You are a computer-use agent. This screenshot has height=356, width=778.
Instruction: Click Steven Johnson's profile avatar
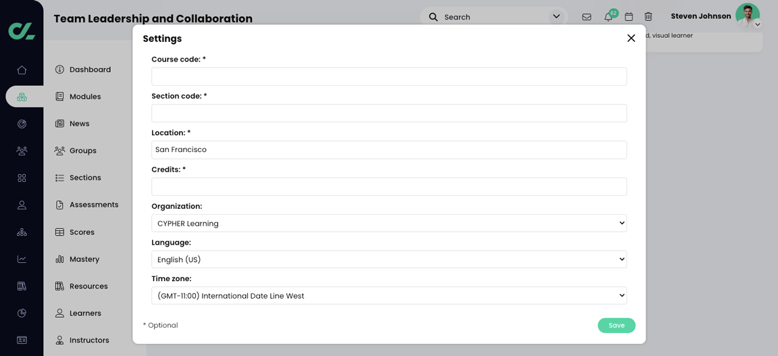click(747, 16)
